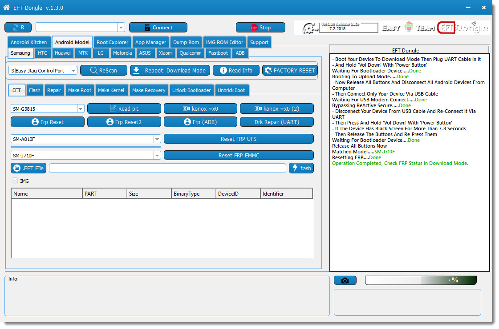Click the Read Info button
Viewport: 499px width, 329px height.
pos(236,70)
